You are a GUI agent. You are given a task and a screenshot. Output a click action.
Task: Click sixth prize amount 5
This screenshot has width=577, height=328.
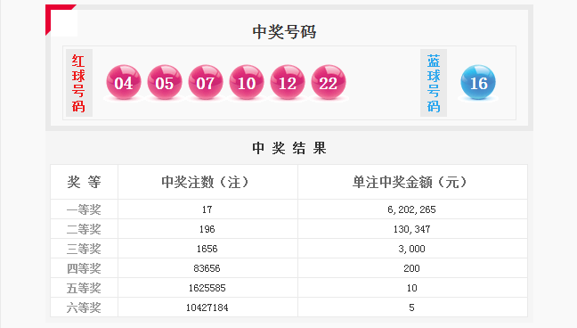pos(411,307)
